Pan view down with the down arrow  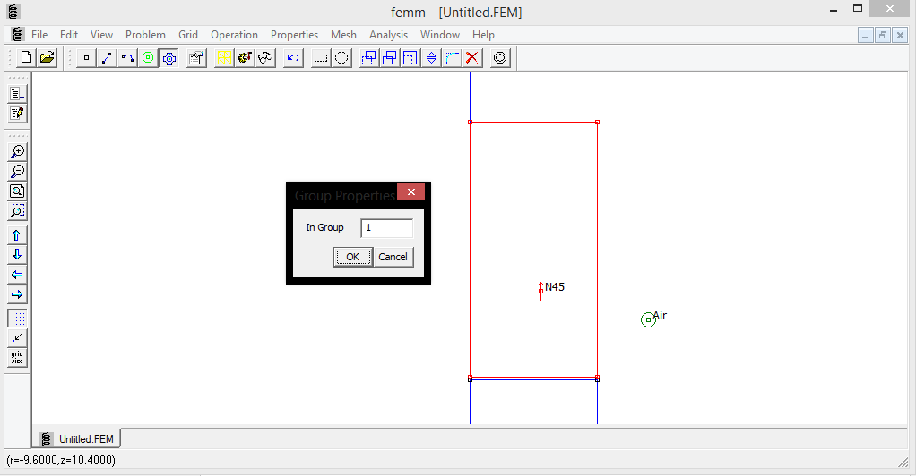(x=17, y=254)
